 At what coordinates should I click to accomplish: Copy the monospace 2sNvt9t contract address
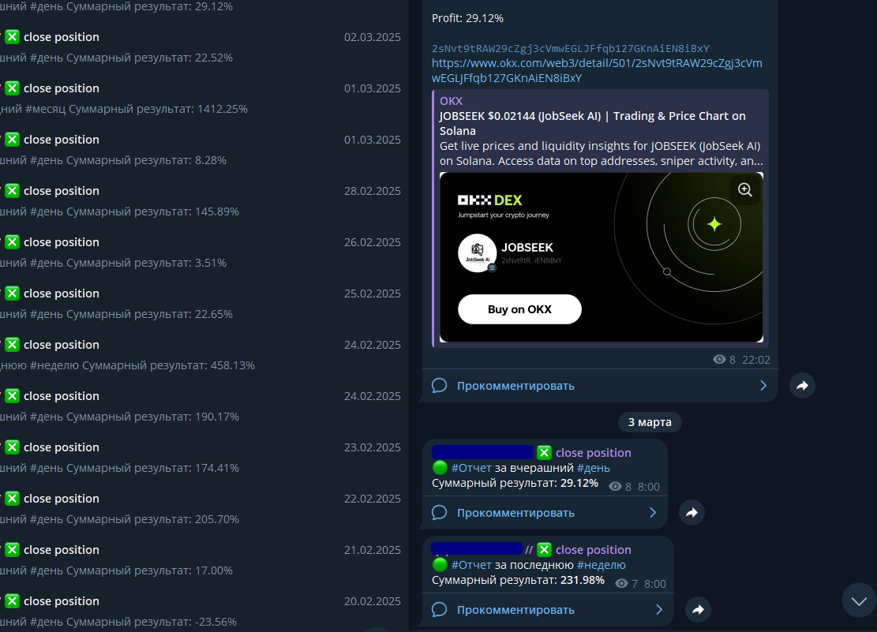coord(571,48)
